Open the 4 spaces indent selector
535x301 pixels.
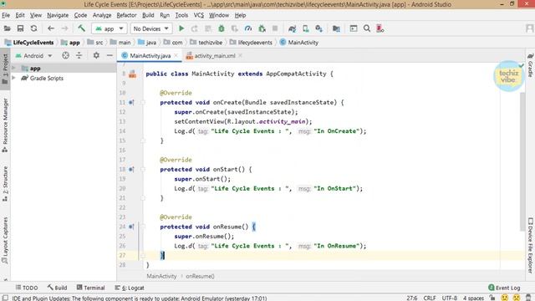tap(473, 298)
